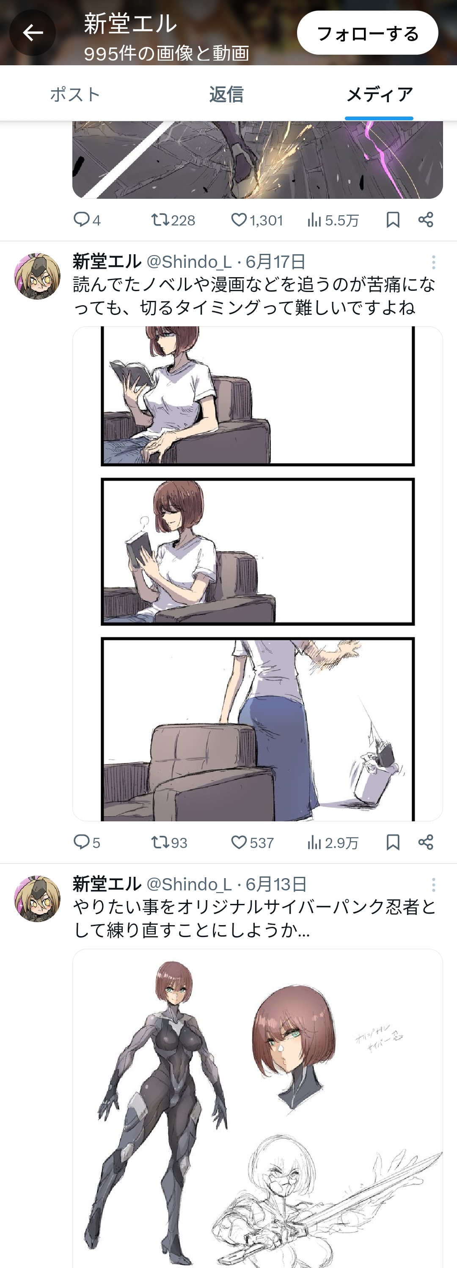457x1268 pixels.
Task: Share the 6月17日 comic post
Action: click(426, 842)
